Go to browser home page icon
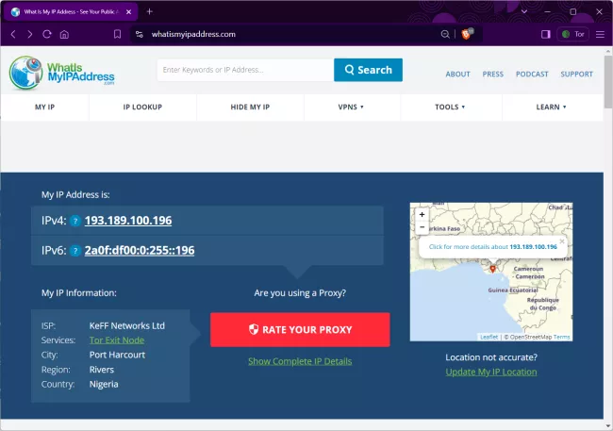The height and width of the screenshot is (431, 613). click(64, 34)
